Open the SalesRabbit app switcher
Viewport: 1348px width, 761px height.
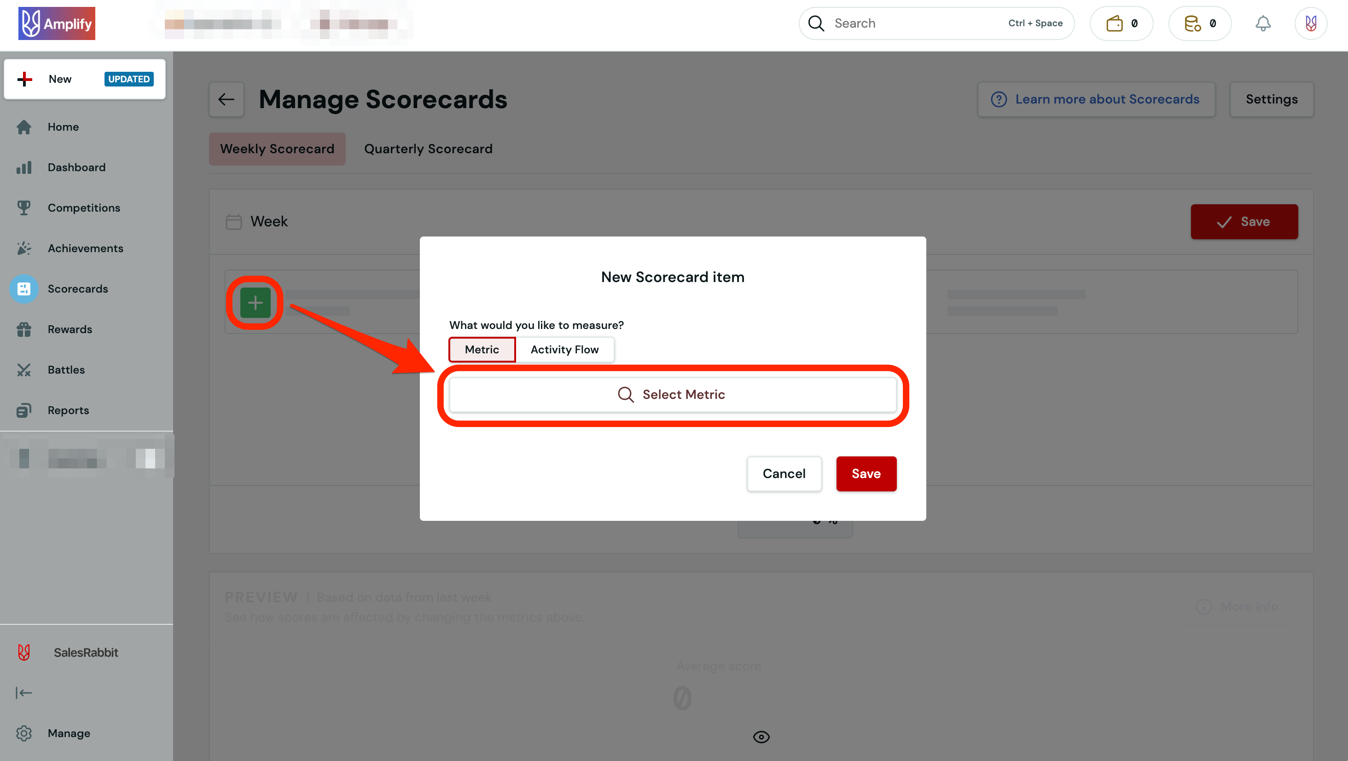[x=86, y=652]
